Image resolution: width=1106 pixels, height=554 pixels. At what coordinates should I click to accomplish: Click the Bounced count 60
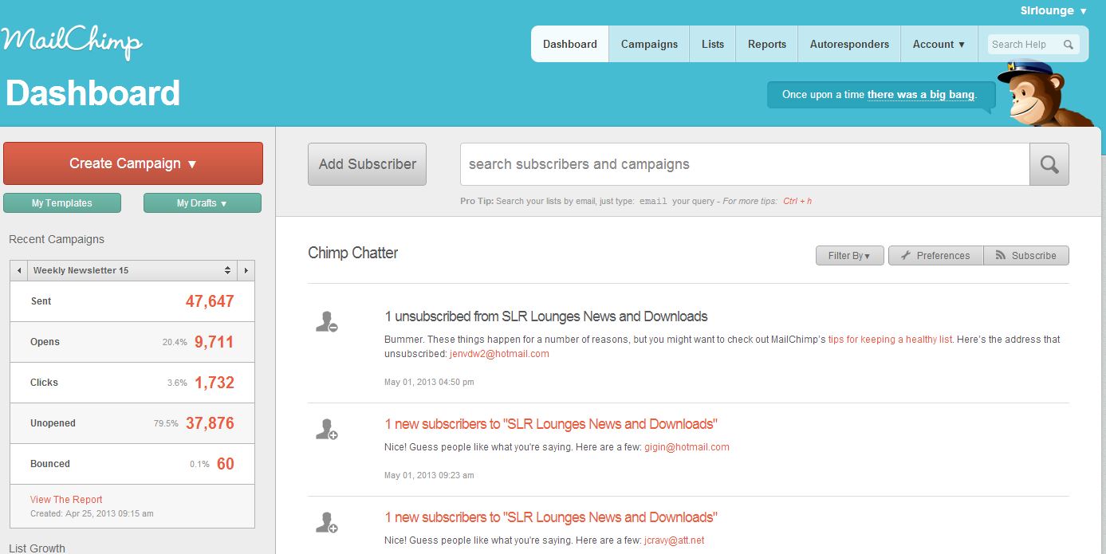coord(226,464)
